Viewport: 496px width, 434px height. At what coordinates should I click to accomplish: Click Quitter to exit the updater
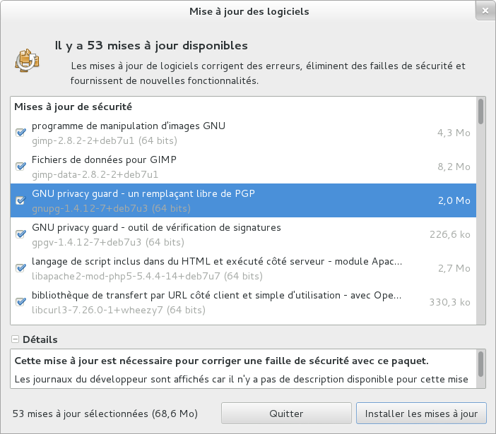286,414
